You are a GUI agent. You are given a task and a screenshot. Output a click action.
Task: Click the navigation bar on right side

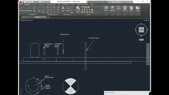(148, 54)
